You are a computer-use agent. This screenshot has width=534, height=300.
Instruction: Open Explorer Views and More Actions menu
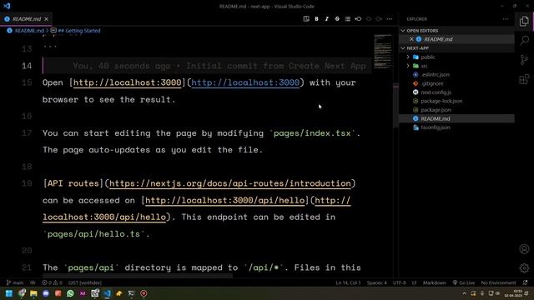[506, 19]
